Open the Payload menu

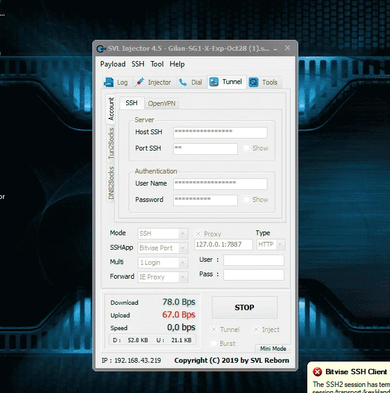pos(113,64)
